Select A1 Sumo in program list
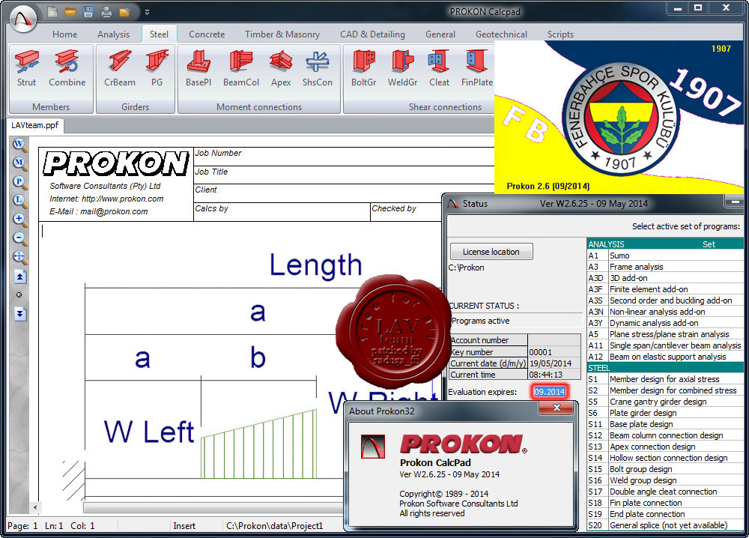This screenshot has height=538, width=749. pyautogui.click(x=665, y=256)
